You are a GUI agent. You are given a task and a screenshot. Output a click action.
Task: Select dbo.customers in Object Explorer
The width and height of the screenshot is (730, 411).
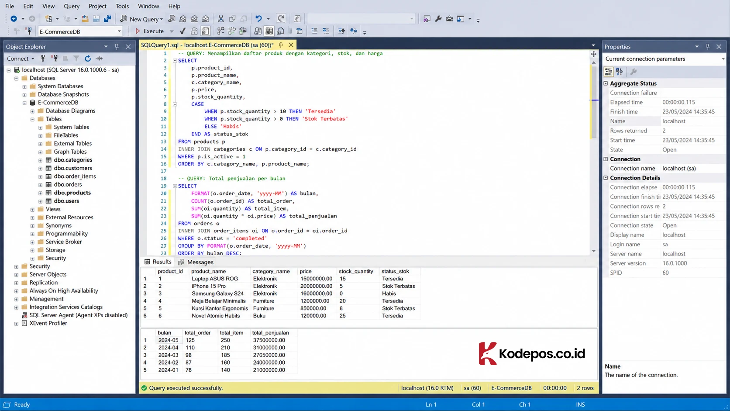point(73,168)
